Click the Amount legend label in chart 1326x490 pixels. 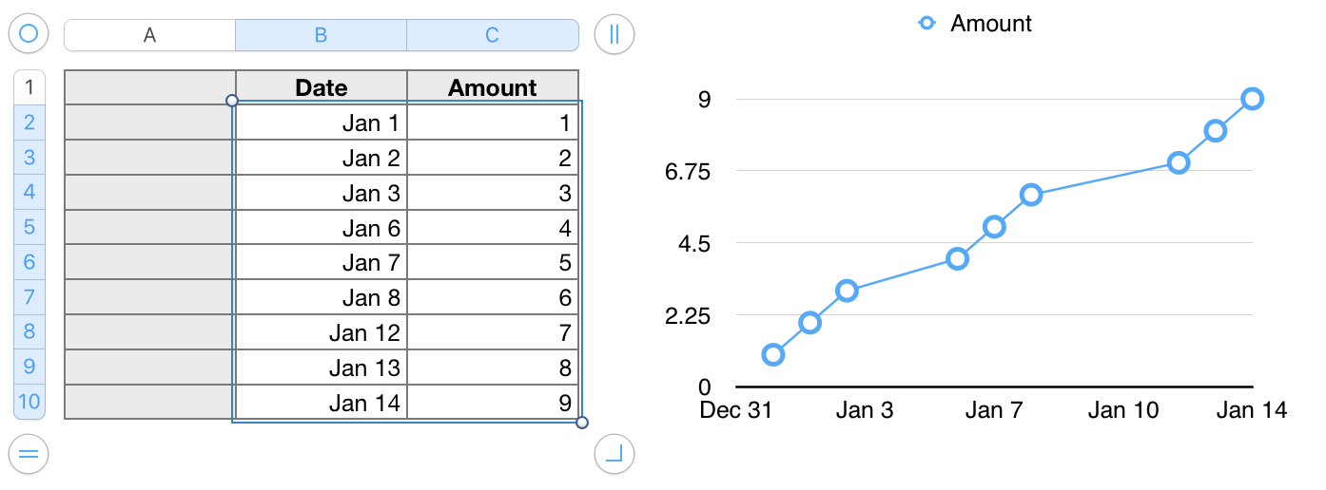point(991,24)
